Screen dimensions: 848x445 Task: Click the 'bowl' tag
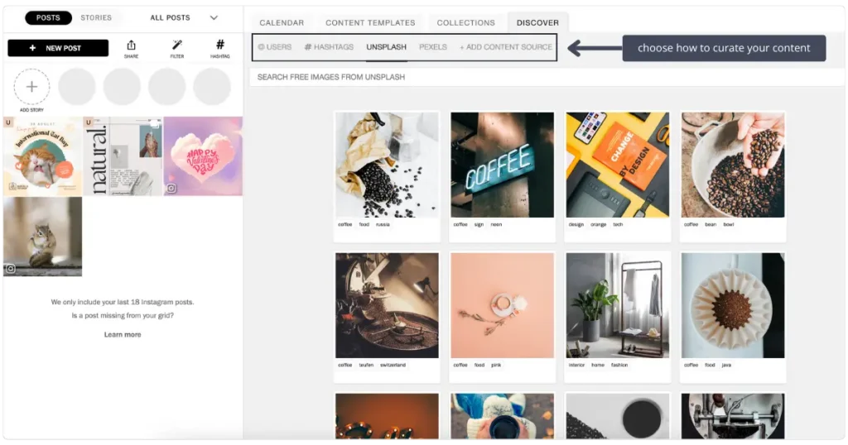click(x=729, y=224)
